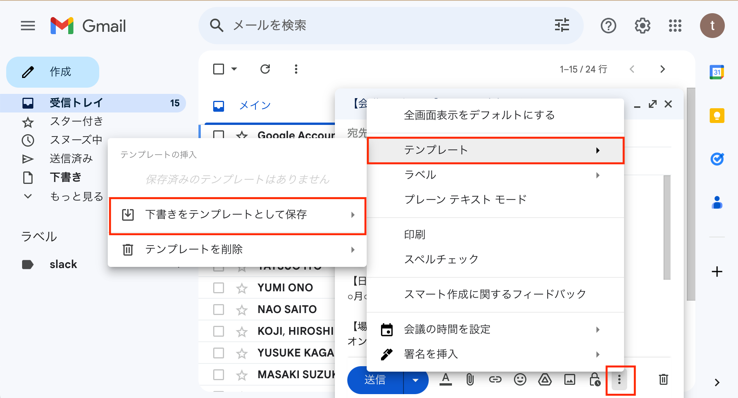Screen dimensions: 738x398
Task: Open the Google apps grid
Action: click(x=675, y=26)
